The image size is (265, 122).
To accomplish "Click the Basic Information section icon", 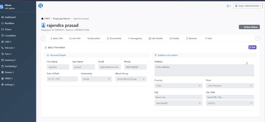I will [46, 47].
